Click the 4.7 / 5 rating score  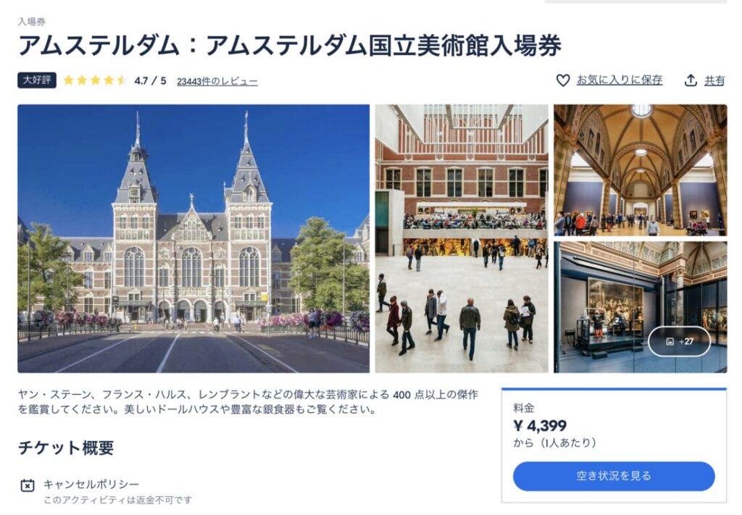pyautogui.click(x=150, y=81)
